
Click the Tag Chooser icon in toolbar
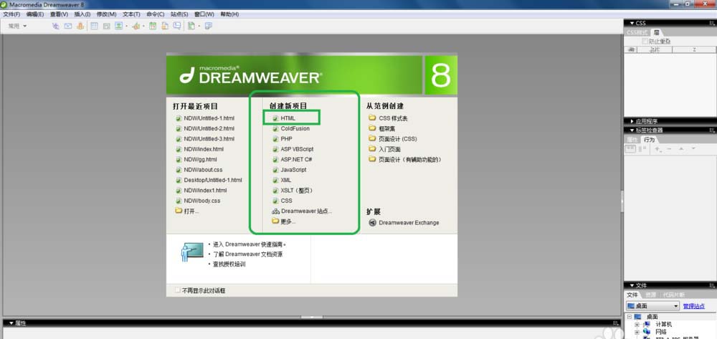click(209, 26)
